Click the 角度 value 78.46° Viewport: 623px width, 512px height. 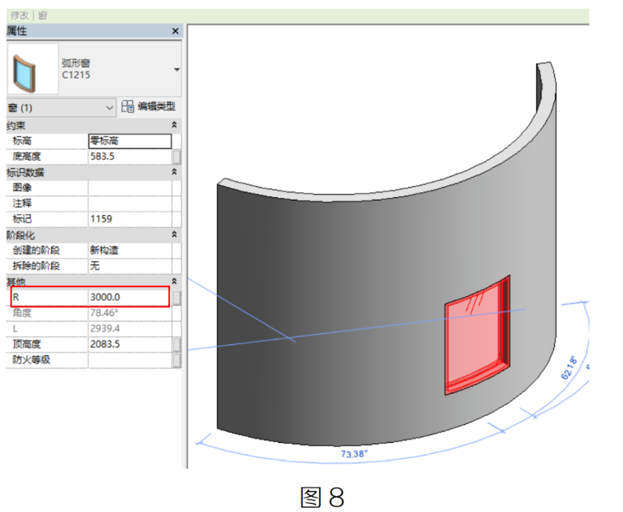pos(130,313)
